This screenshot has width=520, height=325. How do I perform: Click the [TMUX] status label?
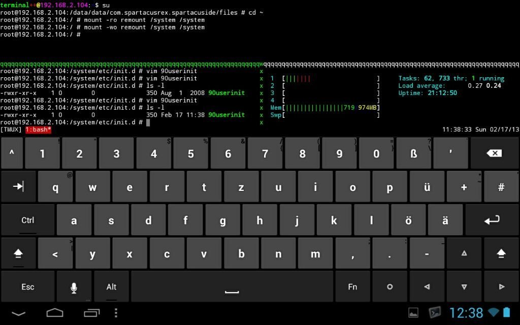point(11,129)
